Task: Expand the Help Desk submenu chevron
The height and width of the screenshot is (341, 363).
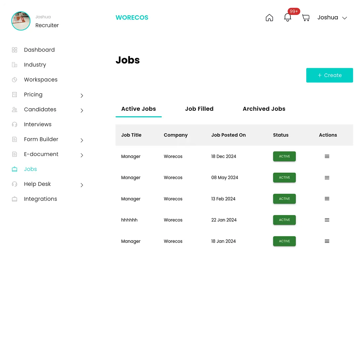Action: coord(82,185)
